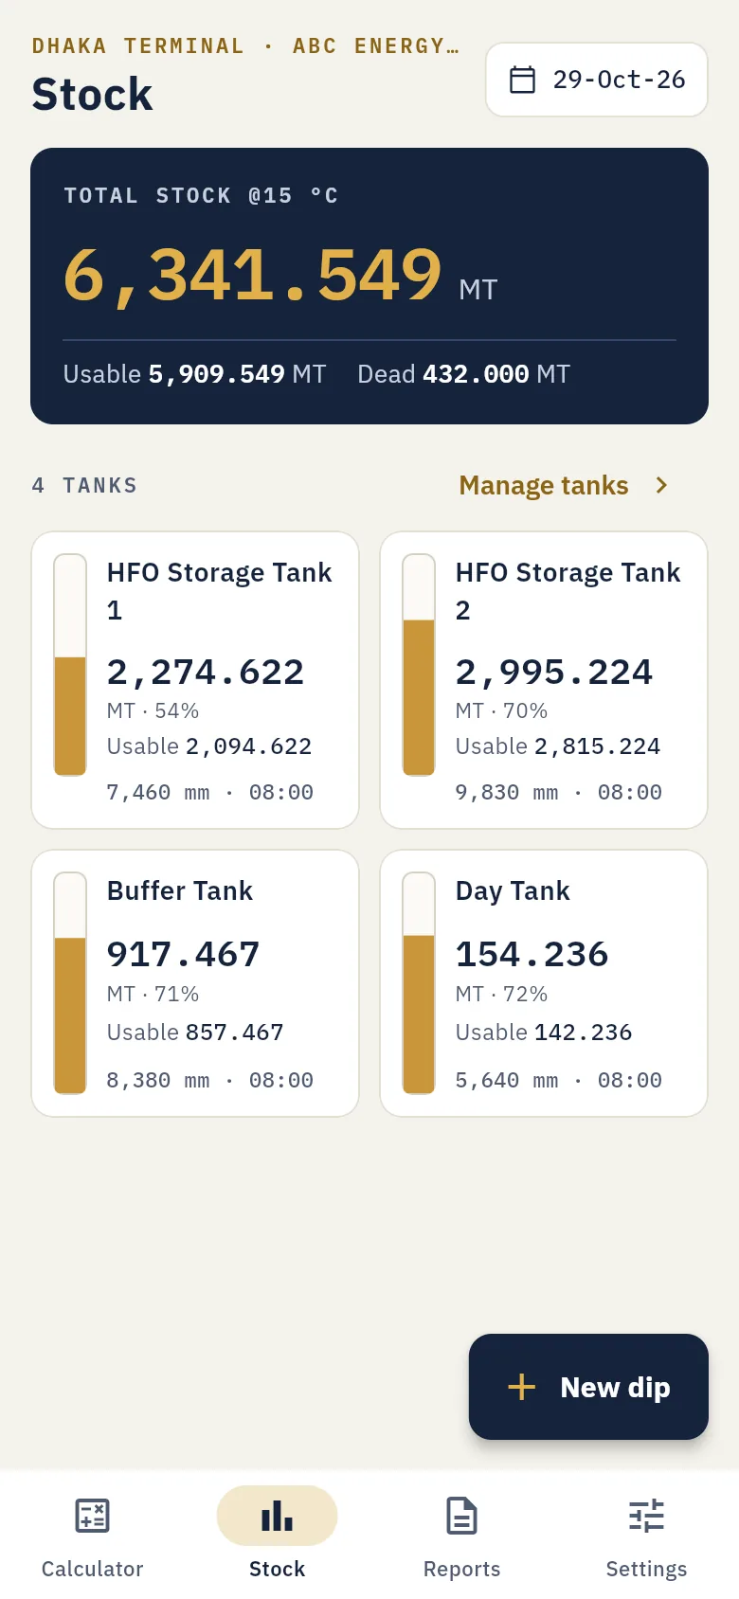
Task: Tap the plus icon on New dip
Action: [521, 1388]
